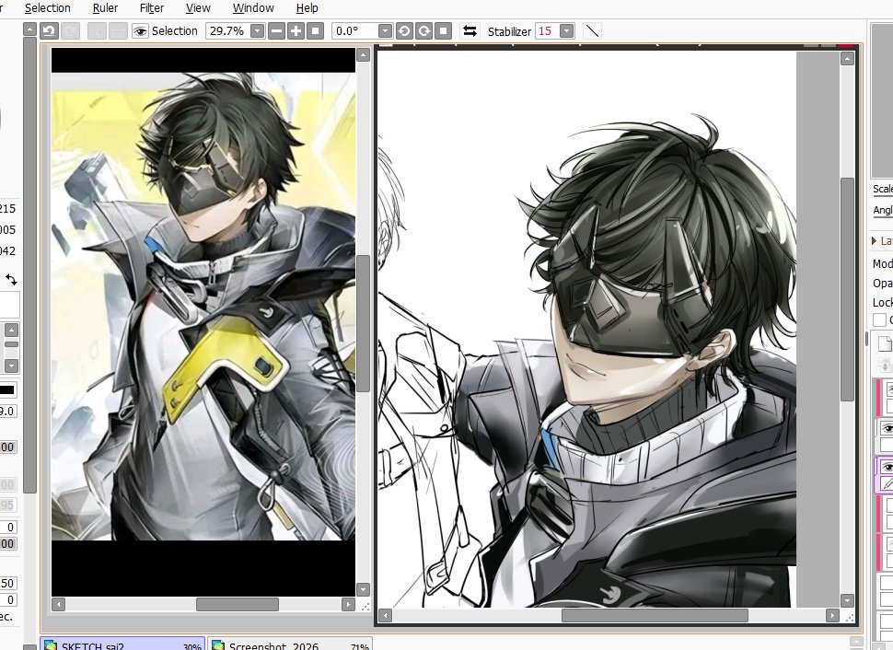The image size is (893, 650).
Task: Rotate the canvas counterclockwise
Action: pyautogui.click(x=404, y=30)
